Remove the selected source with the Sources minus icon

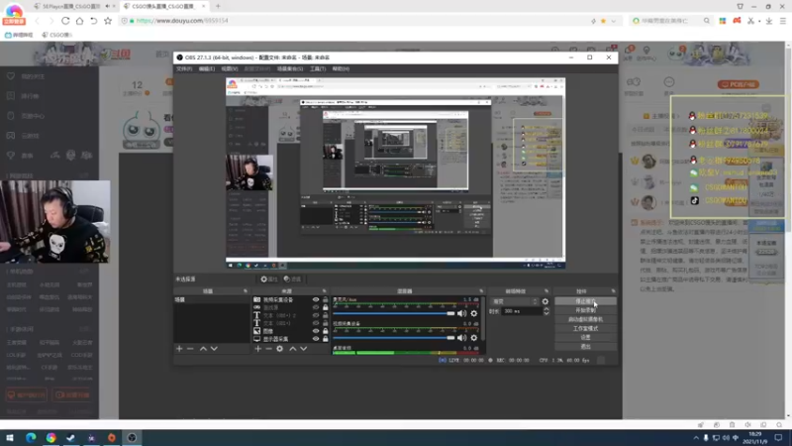pyautogui.click(x=268, y=349)
